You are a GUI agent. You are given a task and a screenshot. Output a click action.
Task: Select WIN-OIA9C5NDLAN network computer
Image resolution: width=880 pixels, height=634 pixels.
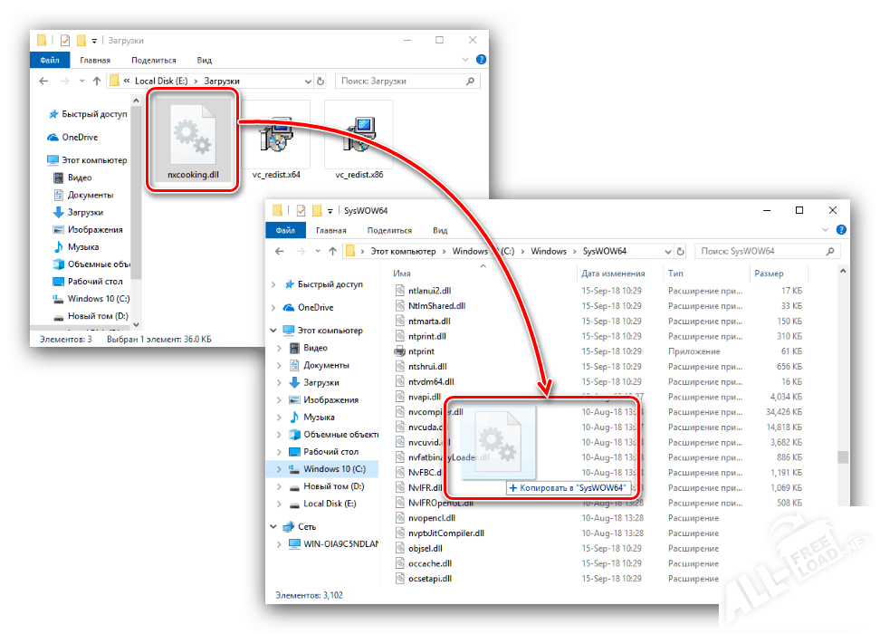pos(333,543)
